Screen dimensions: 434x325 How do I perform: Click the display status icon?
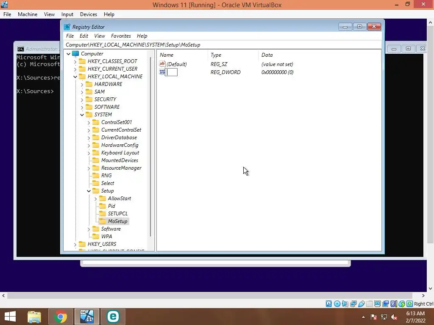pos(377,304)
